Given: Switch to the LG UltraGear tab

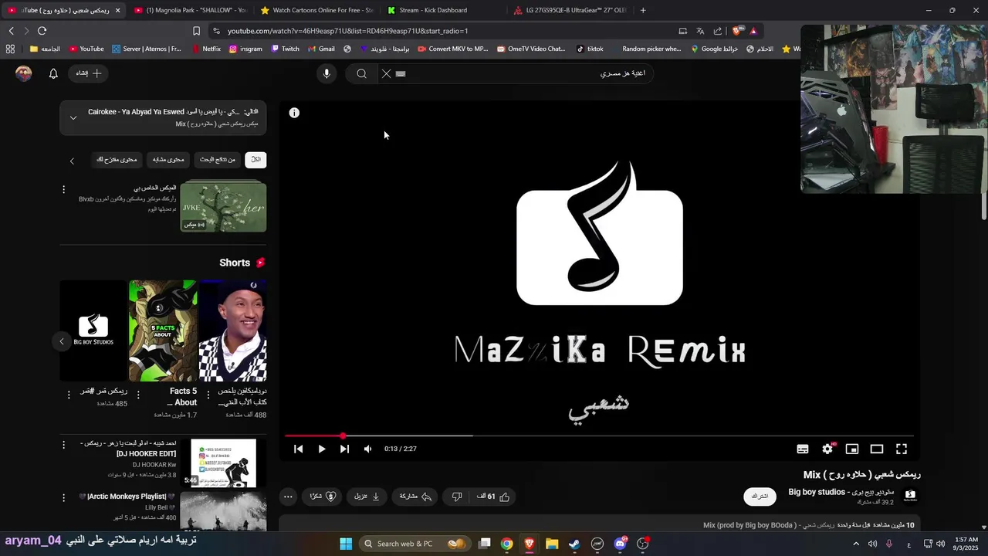Looking at the screenshot, I should tap(570, 10).
